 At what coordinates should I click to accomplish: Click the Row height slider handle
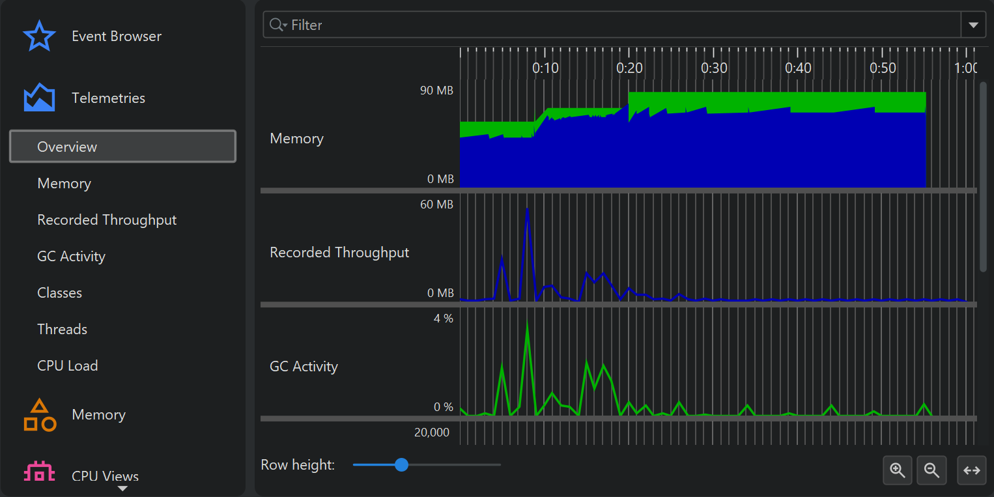pyautogui.click(x=401, y=464)
